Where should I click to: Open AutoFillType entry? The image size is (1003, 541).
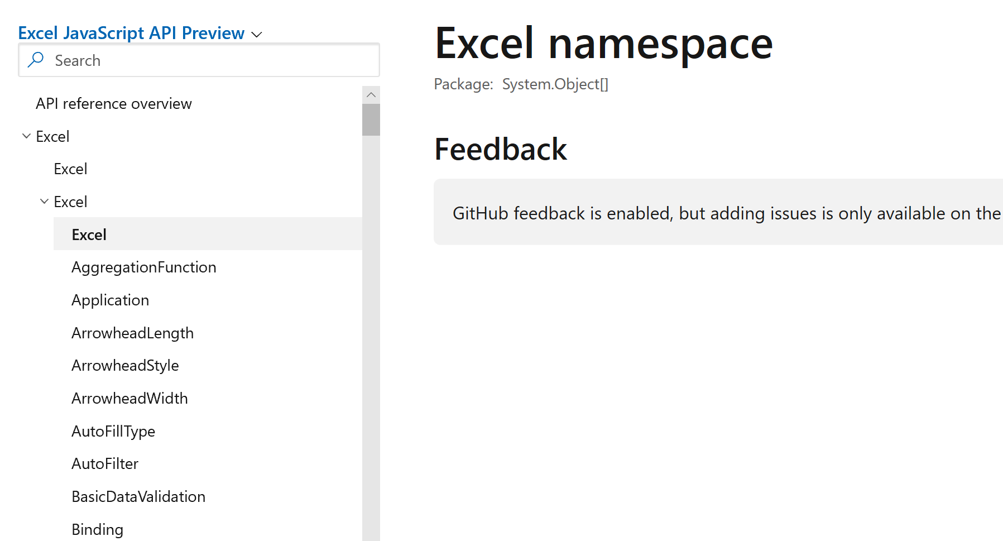[x=113, y=432]
